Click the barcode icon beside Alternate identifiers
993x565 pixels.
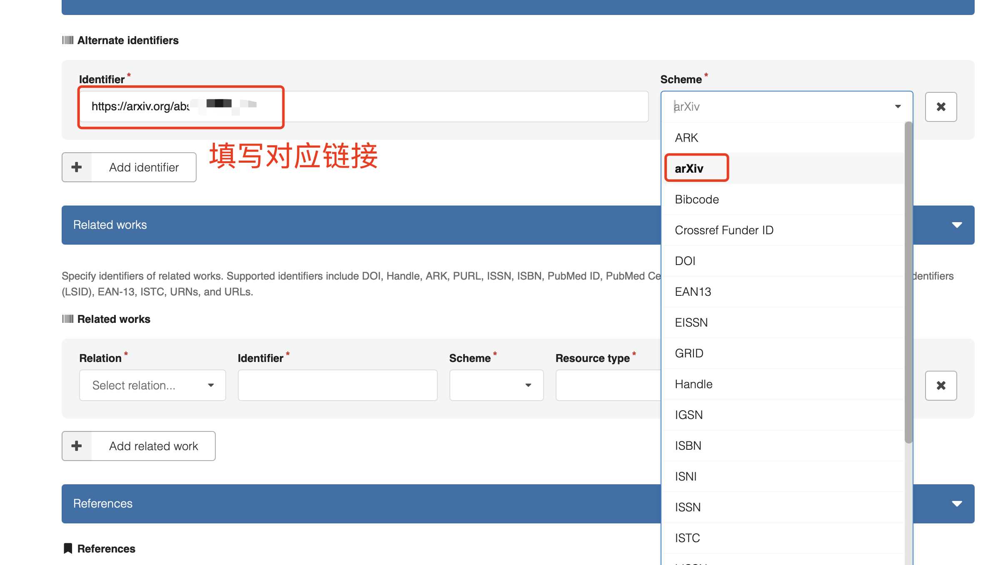click(67, 40)
